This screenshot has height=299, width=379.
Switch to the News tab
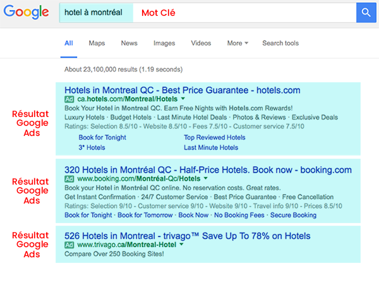(x=129, y=44)
